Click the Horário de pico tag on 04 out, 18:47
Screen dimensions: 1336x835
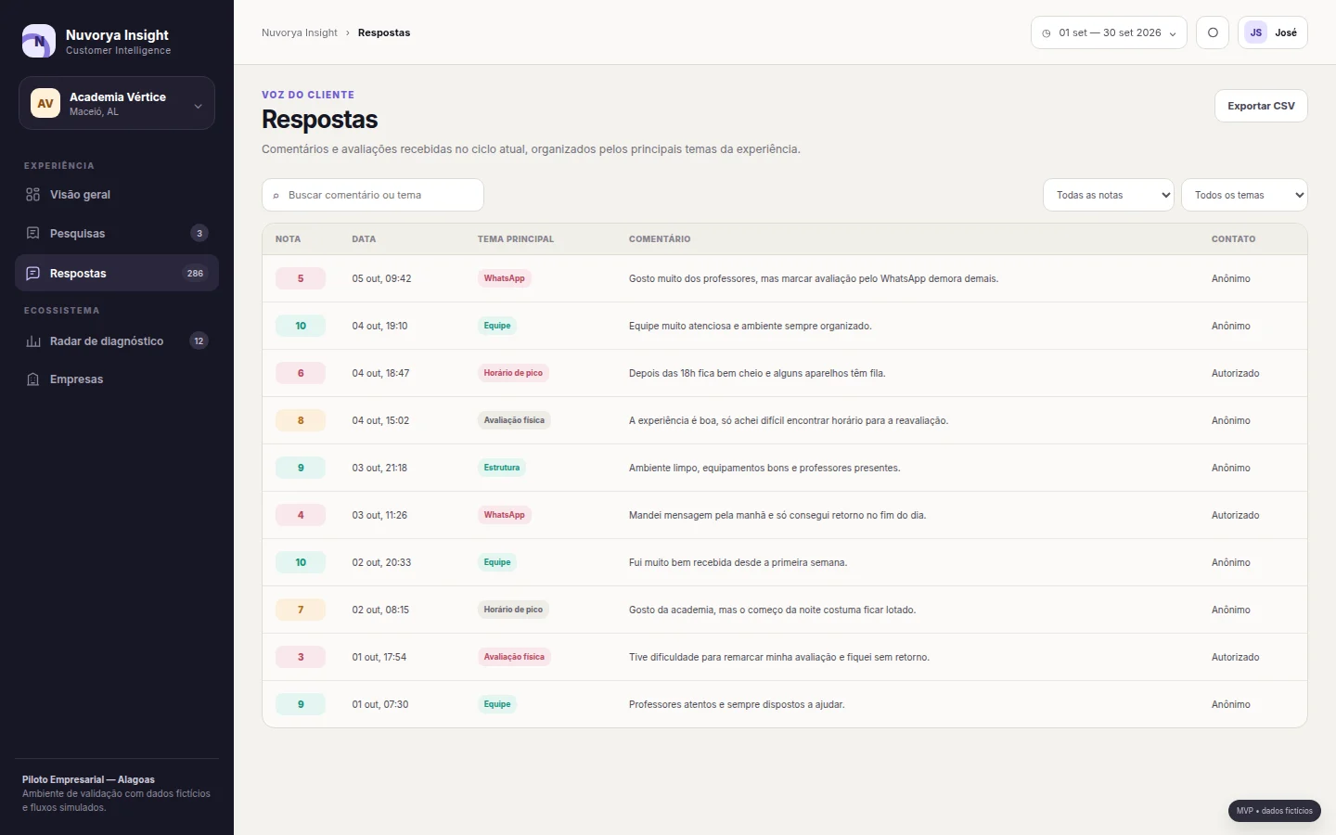pyautogui.click(x=513, y=373)
